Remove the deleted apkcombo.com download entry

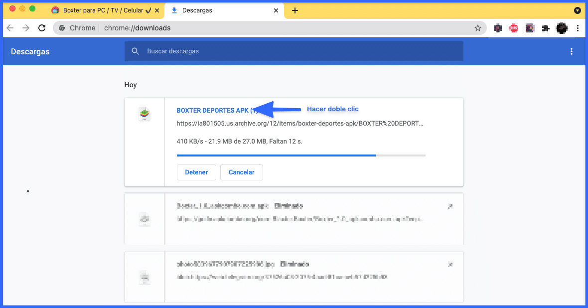pos(450,205)
